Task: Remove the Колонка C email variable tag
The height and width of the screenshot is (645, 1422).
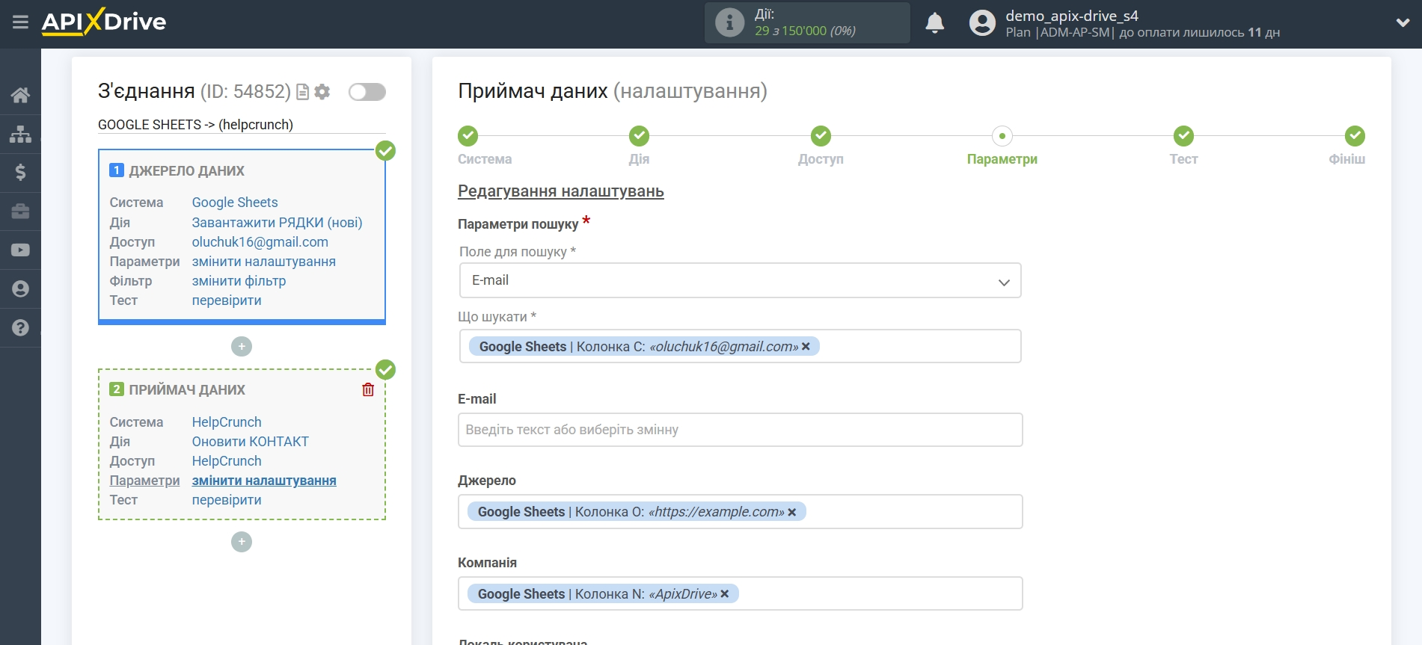Action: click(x=806, y=347)
